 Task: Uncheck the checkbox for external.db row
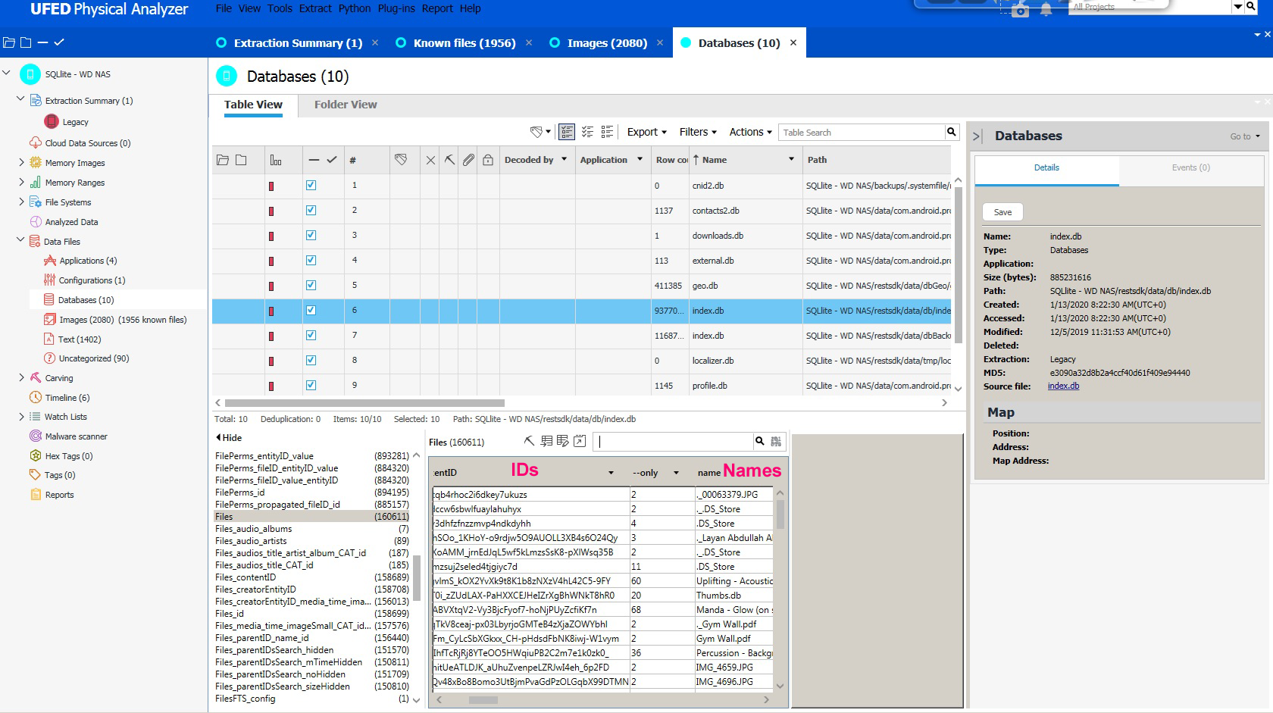(311, 260)
